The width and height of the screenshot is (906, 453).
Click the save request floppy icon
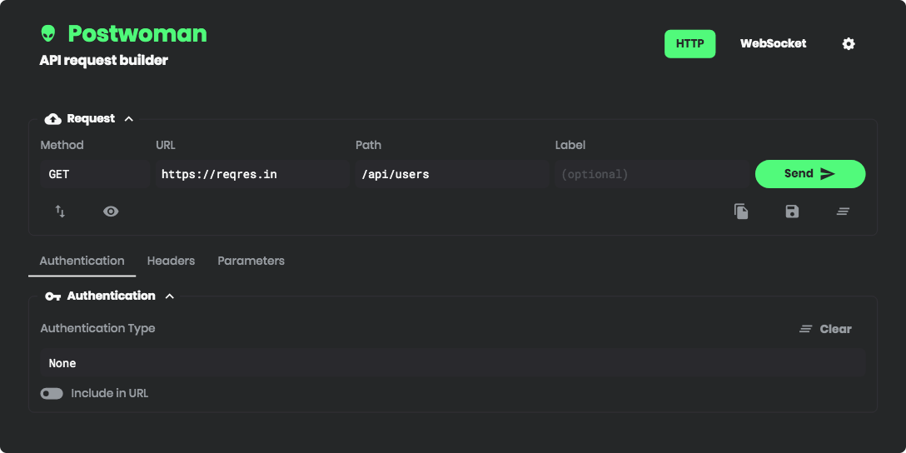792,212
